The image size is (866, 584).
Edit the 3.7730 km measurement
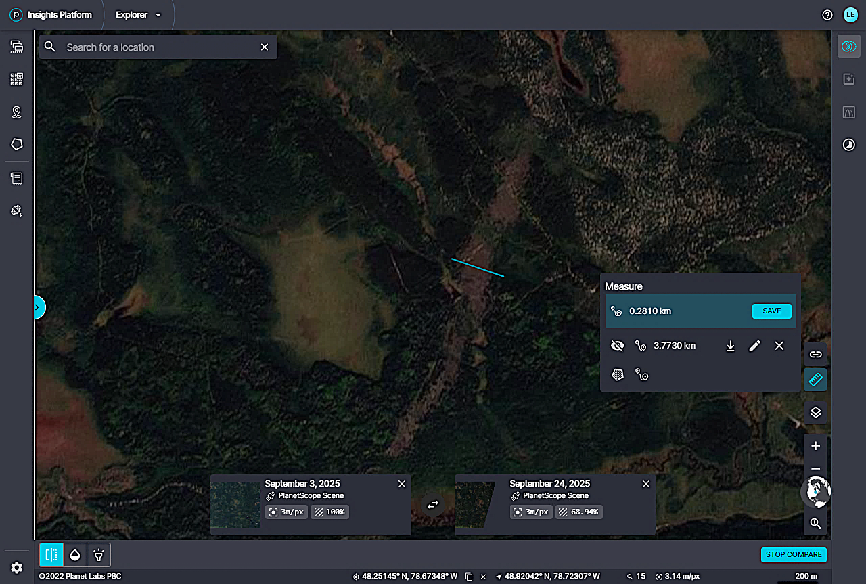[x=754, y=346]
